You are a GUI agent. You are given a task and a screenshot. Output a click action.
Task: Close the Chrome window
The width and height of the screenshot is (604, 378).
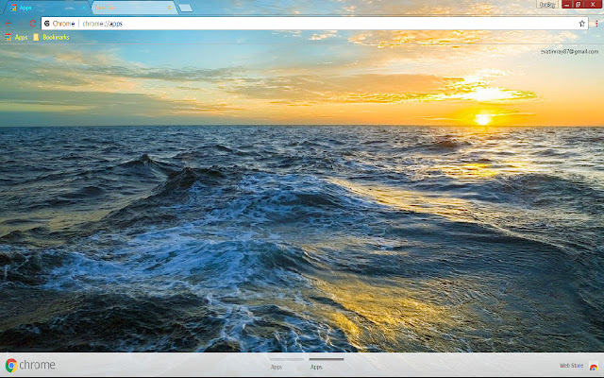[594, 4]
